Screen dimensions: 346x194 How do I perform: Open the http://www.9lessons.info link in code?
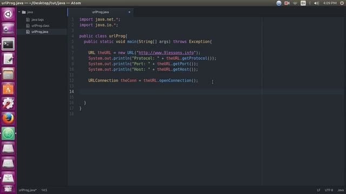(x=166, y=53)
